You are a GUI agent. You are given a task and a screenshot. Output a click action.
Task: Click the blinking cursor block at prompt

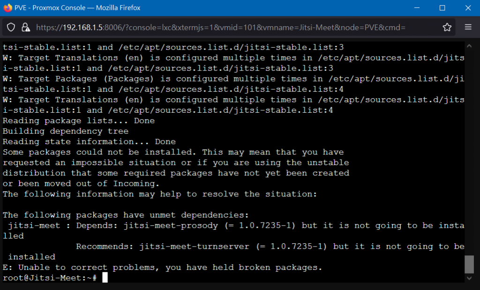tap(105, 277)
